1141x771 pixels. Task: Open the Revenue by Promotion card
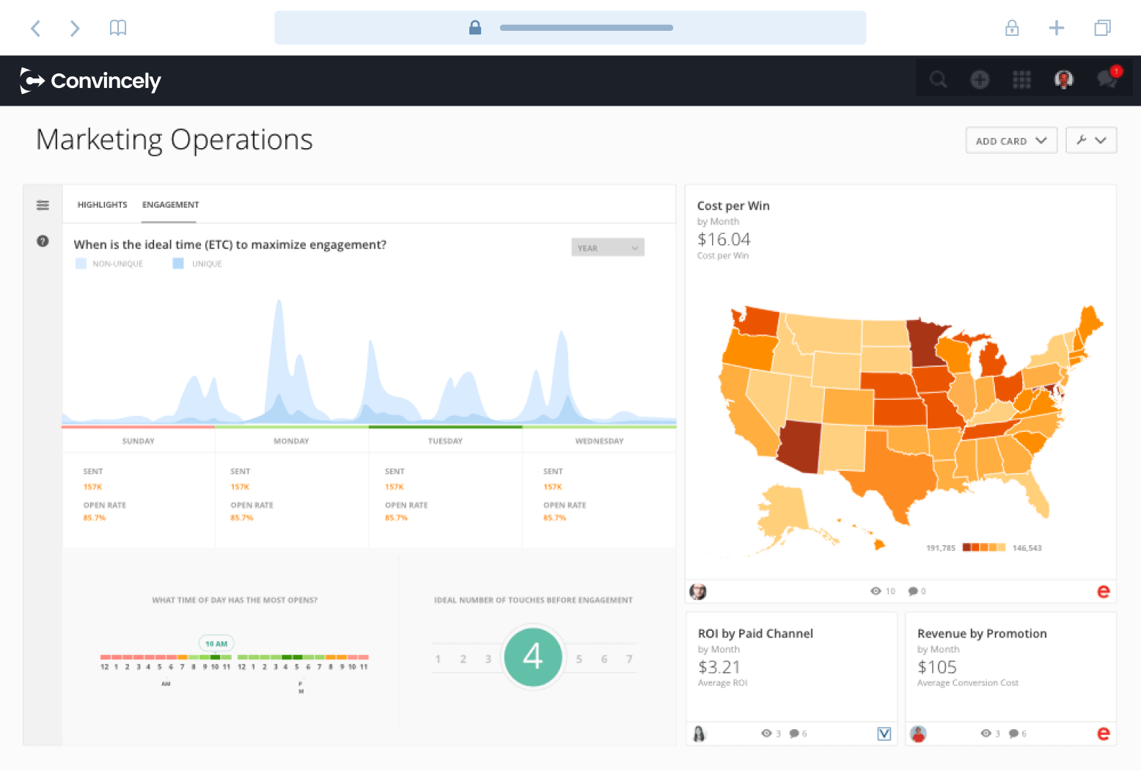(981, 634)
